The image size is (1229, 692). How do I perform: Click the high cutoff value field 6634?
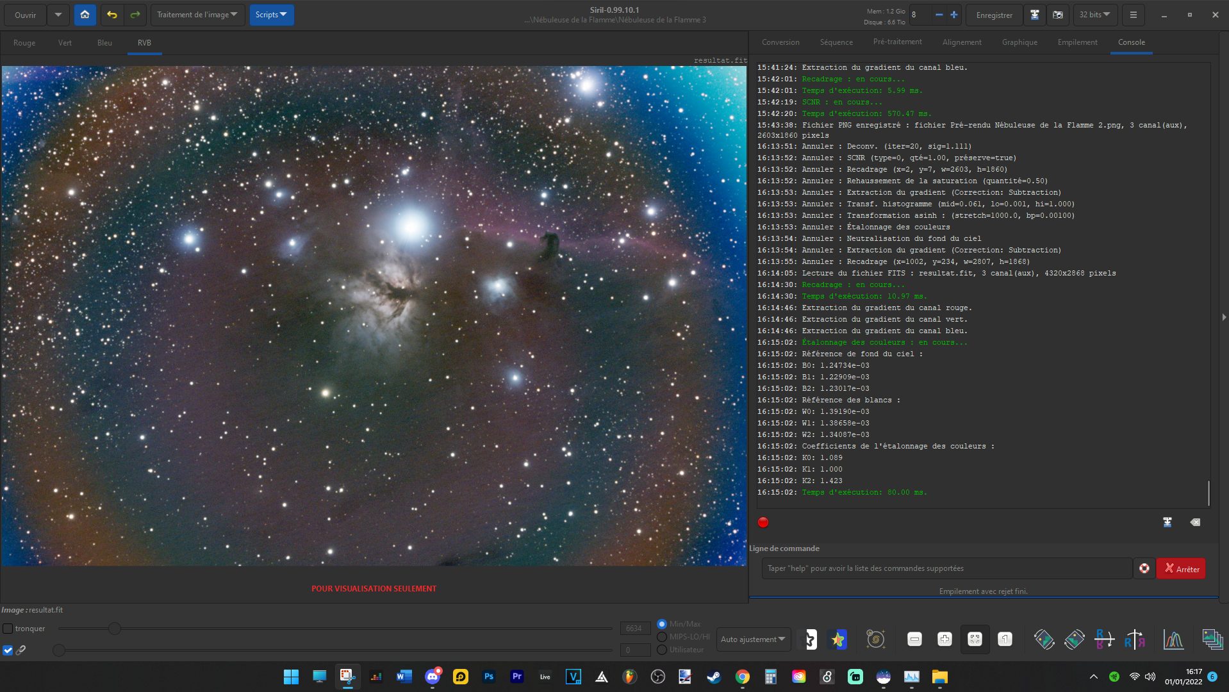(635, 629)
